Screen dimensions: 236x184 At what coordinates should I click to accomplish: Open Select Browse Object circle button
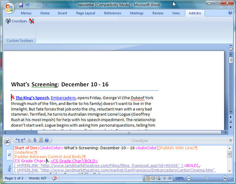click(230, 122)
